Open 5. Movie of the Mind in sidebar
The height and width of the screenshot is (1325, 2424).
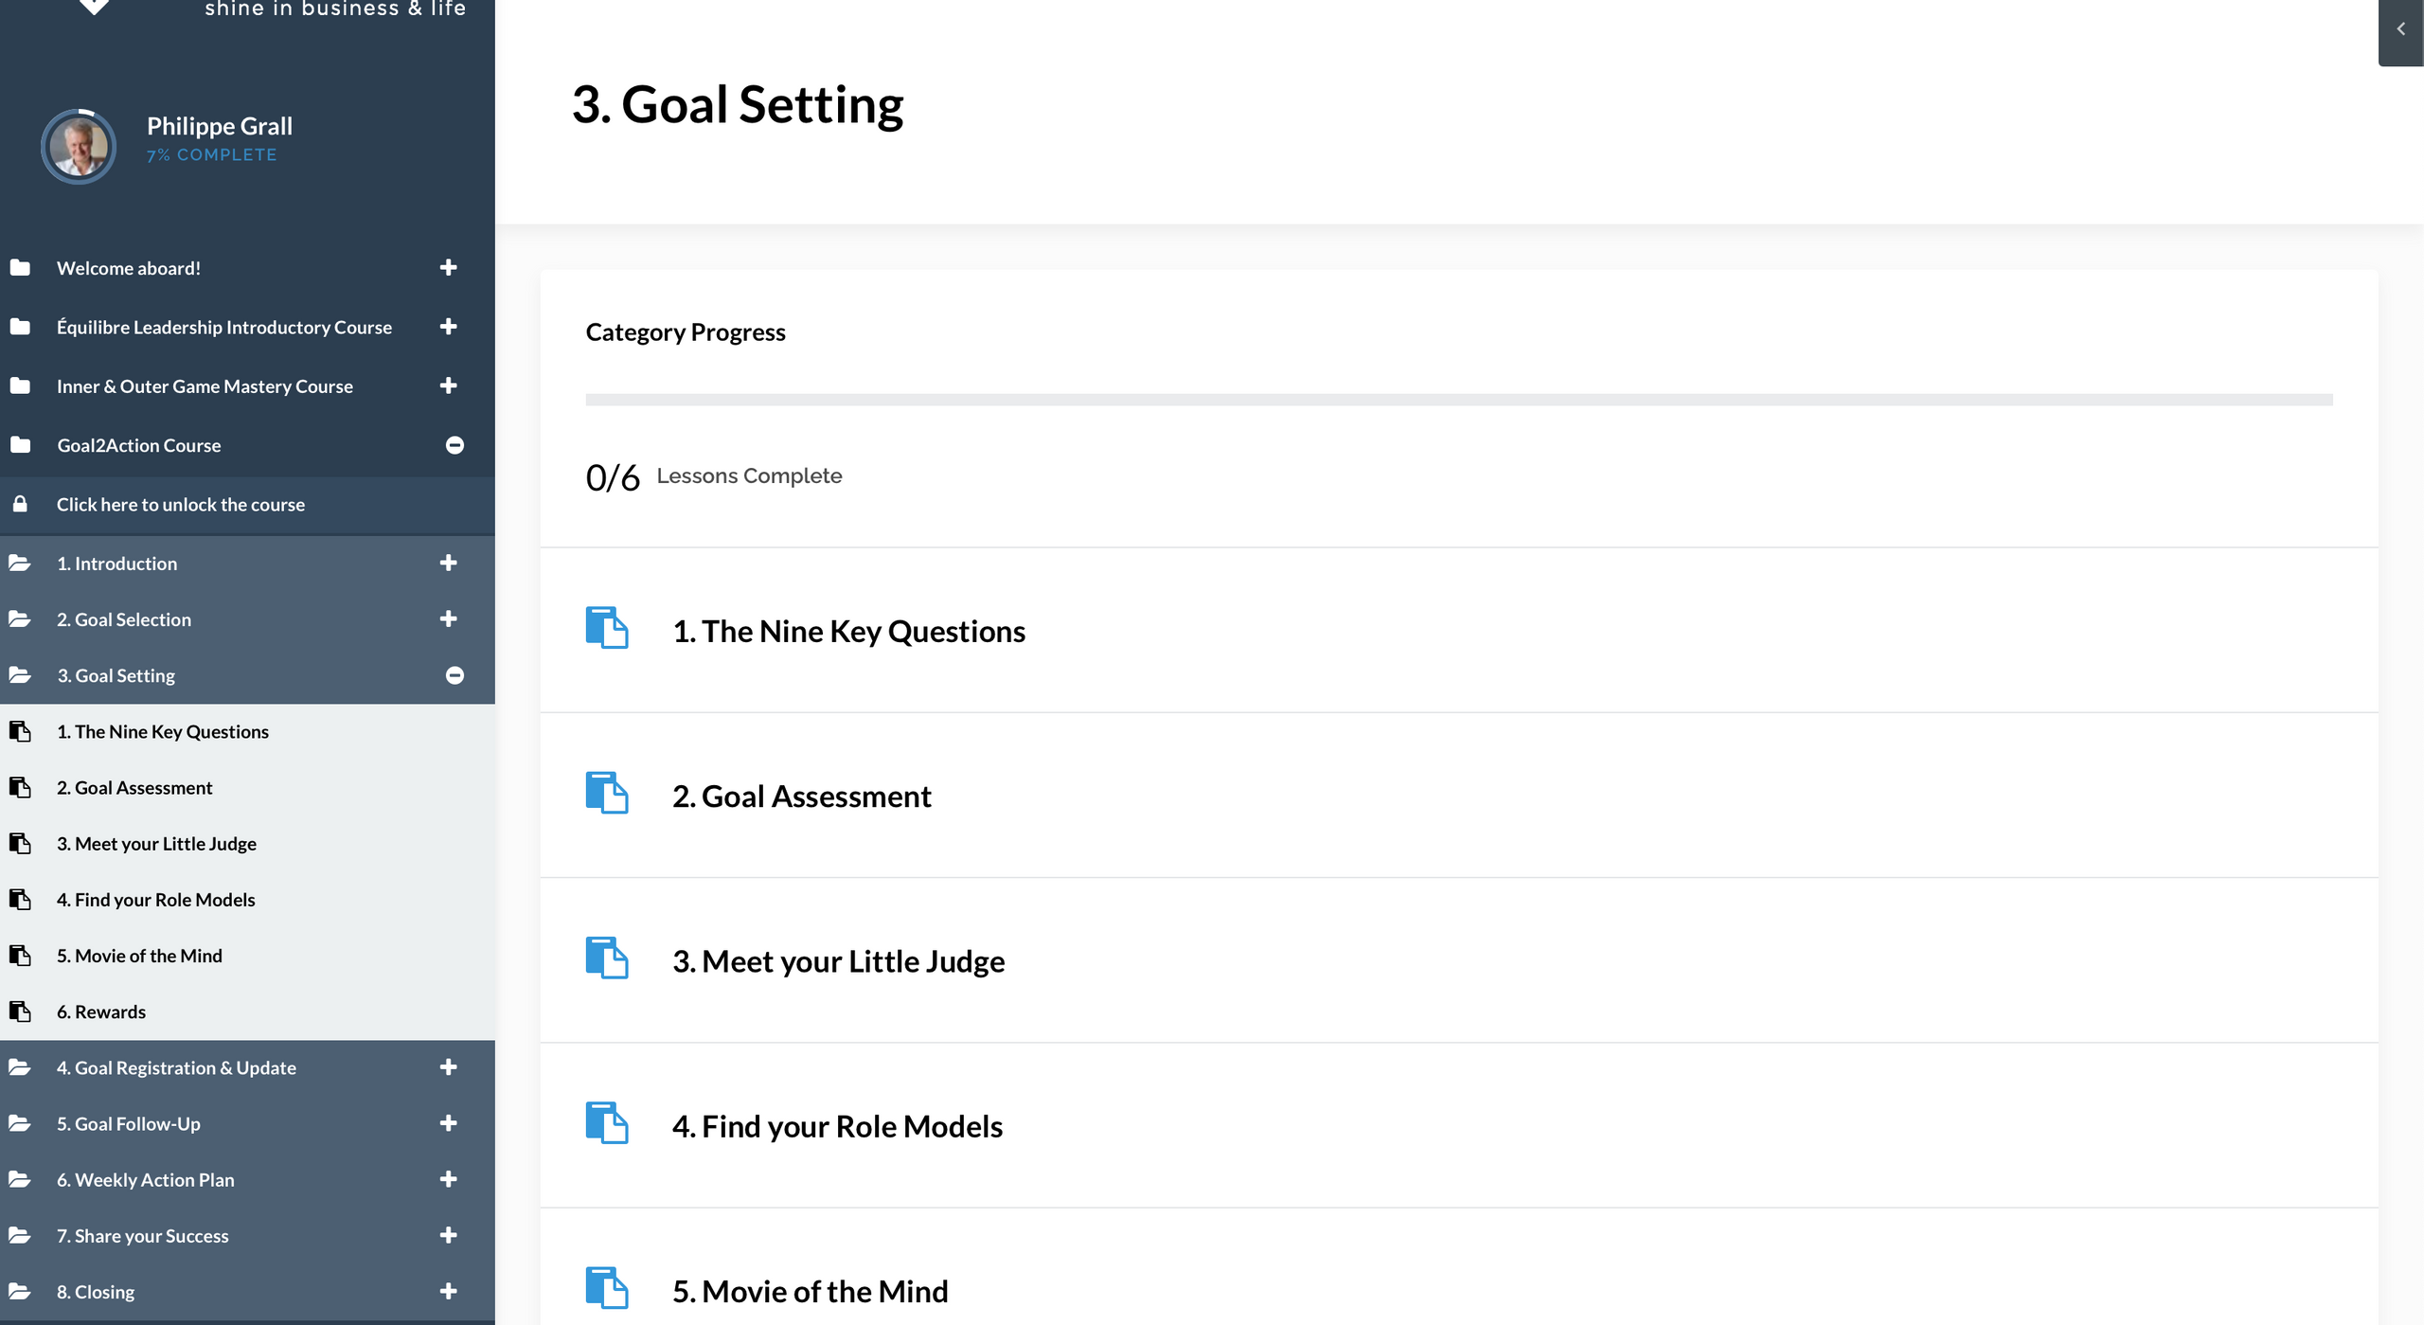tap(139, 956)
